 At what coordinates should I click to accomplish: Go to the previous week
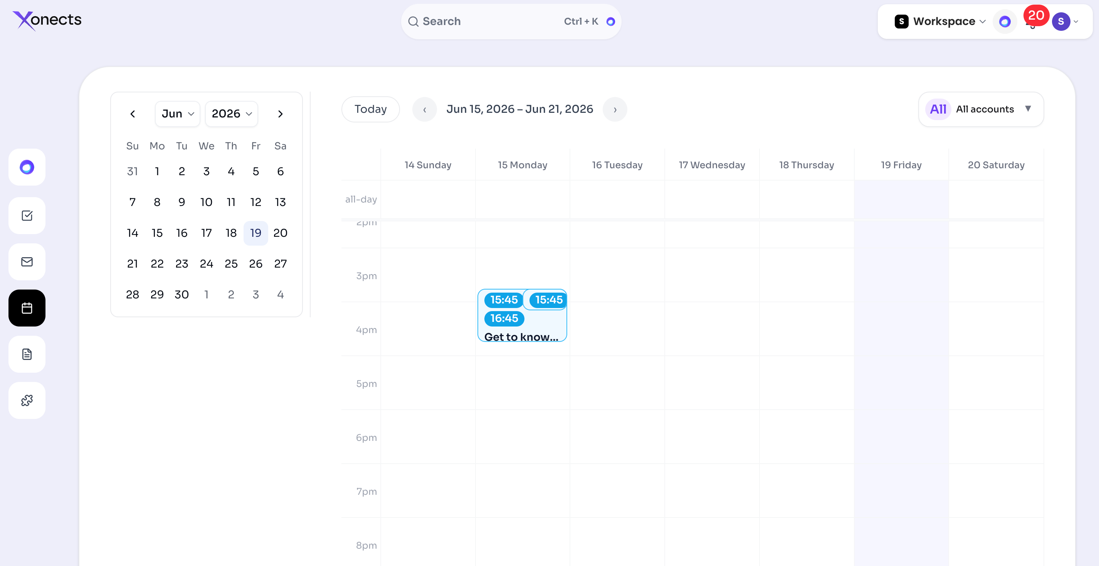click(x=425, y=109)
